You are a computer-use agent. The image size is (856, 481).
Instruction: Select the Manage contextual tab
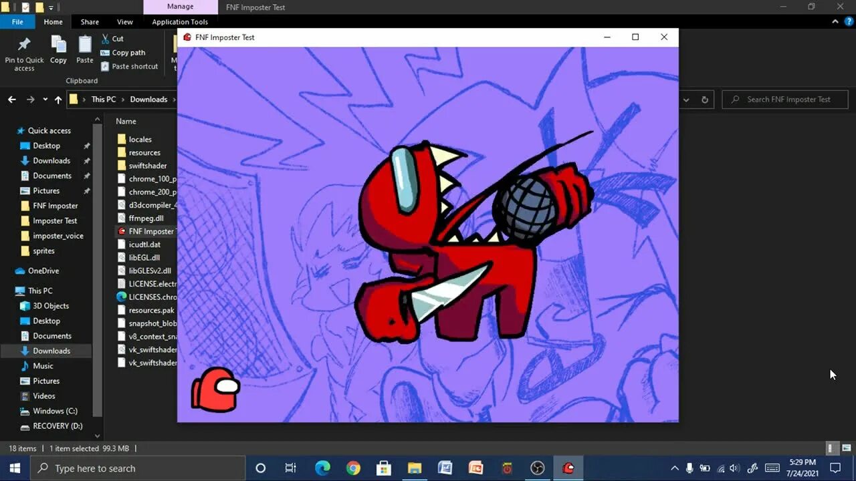(x=180, y=7)
